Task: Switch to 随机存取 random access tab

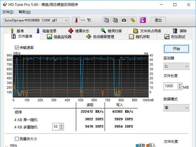Action: tap(139, 37)
